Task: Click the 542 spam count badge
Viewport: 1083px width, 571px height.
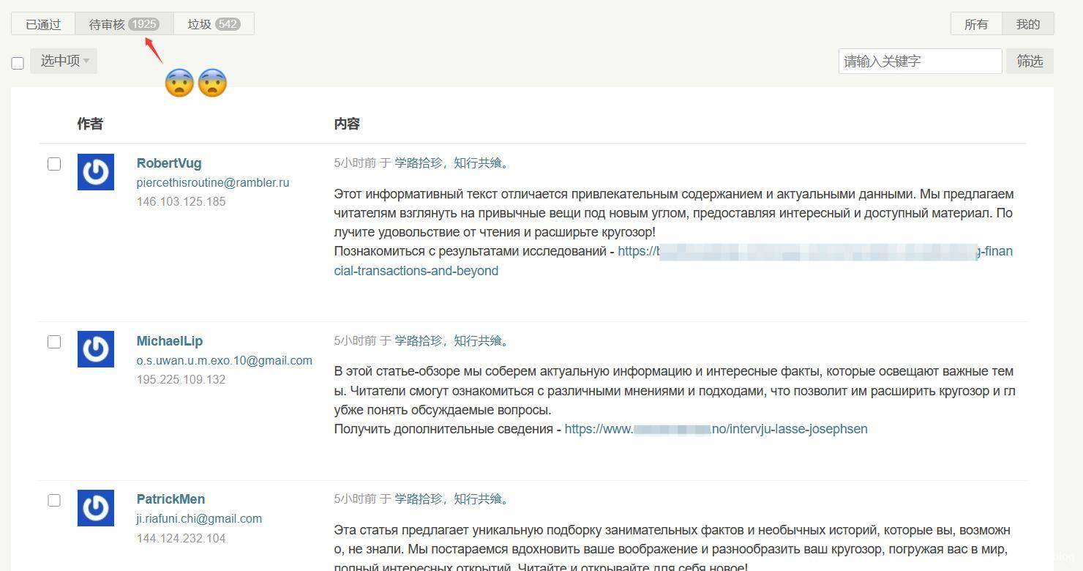Action: point(228,24)
